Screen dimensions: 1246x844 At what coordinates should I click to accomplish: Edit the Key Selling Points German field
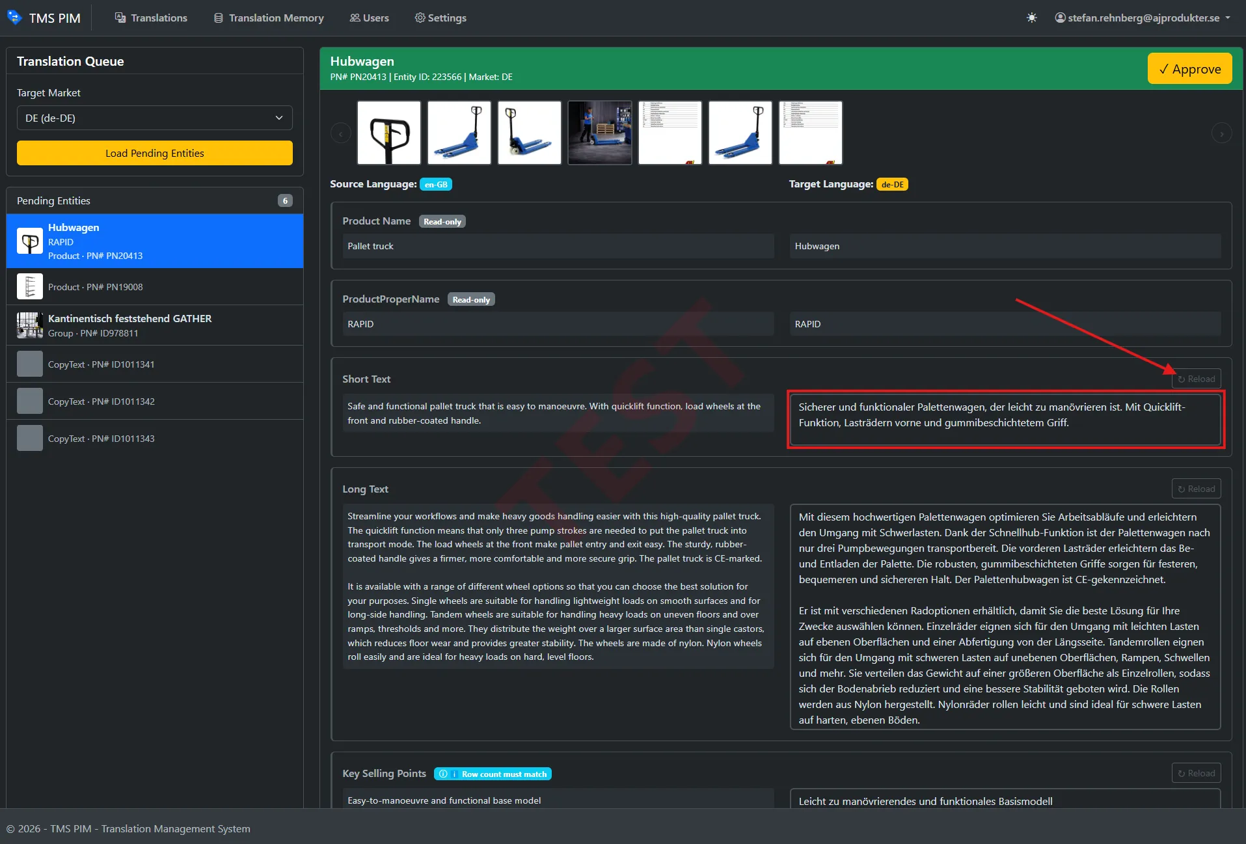[x=1005, y=799]
